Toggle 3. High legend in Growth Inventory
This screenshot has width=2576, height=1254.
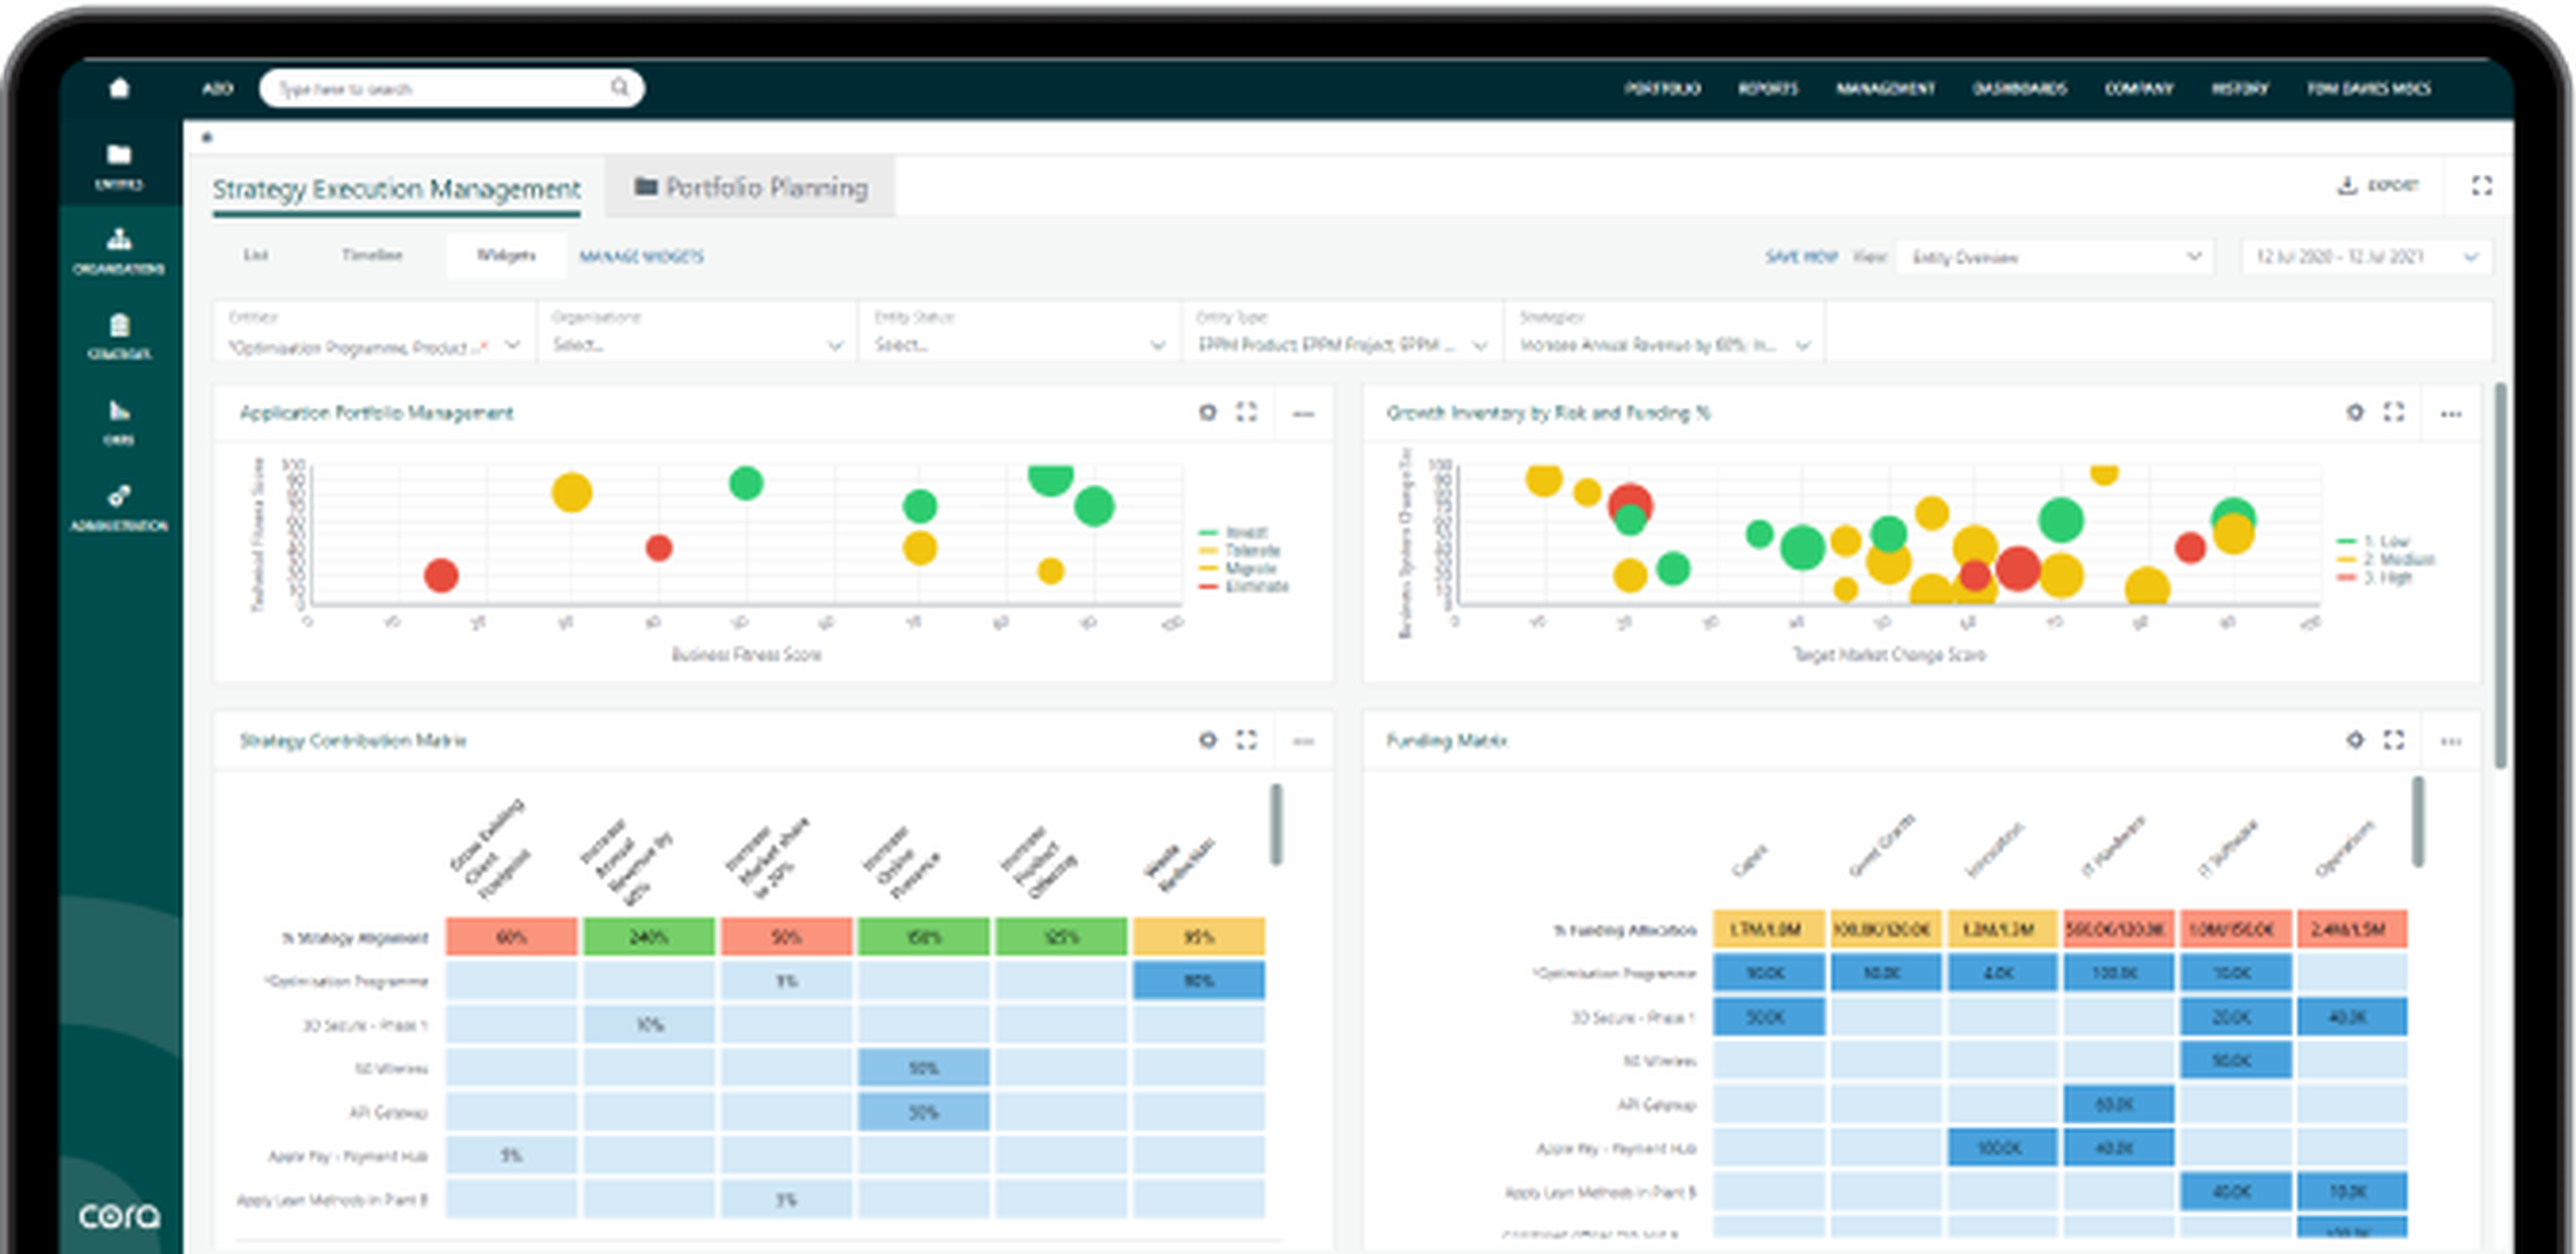[x=2374, y=577]
